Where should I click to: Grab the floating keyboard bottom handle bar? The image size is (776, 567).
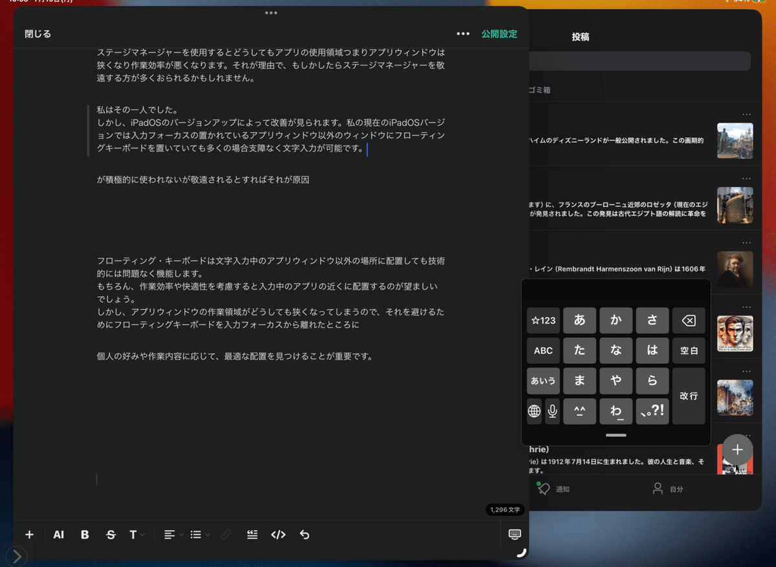[616, 435]
